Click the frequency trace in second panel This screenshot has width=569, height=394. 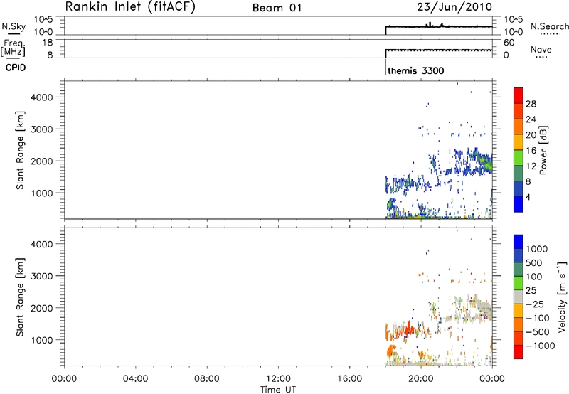(439, 50)
